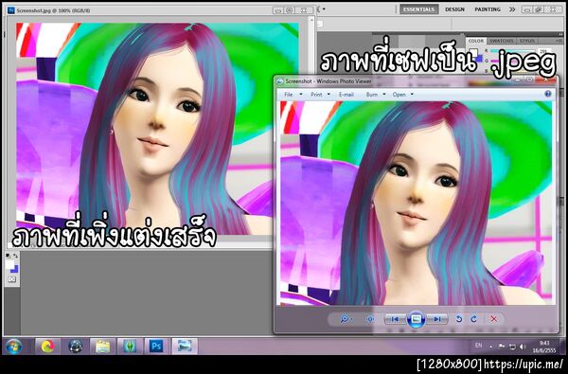
Task: Open the Burn menu in Photo Viewer
Action: [372, 95]
